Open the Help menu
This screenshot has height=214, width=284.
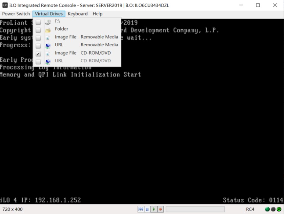97,14
